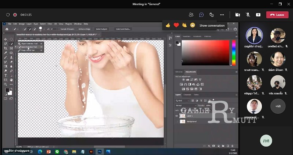The image size is (293, 155).
Task: Leave the Teams meeting
Action: tap(277, 15)
